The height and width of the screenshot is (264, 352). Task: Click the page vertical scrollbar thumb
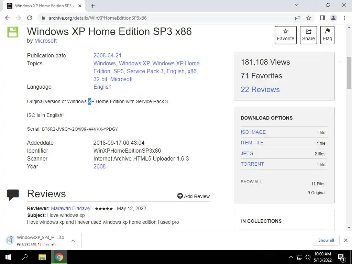[x=349, y=73]
